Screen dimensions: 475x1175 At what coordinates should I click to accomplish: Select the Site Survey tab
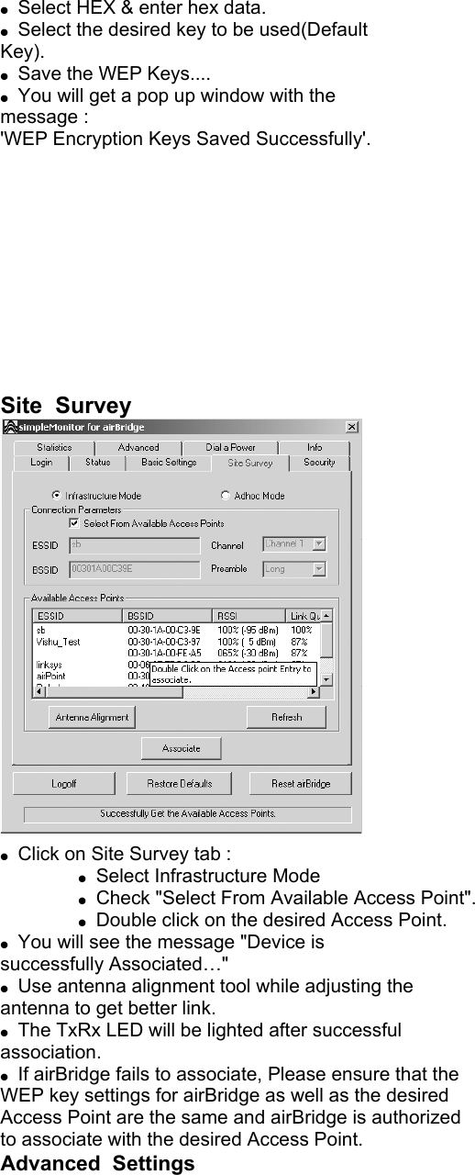tap(250, 463)
